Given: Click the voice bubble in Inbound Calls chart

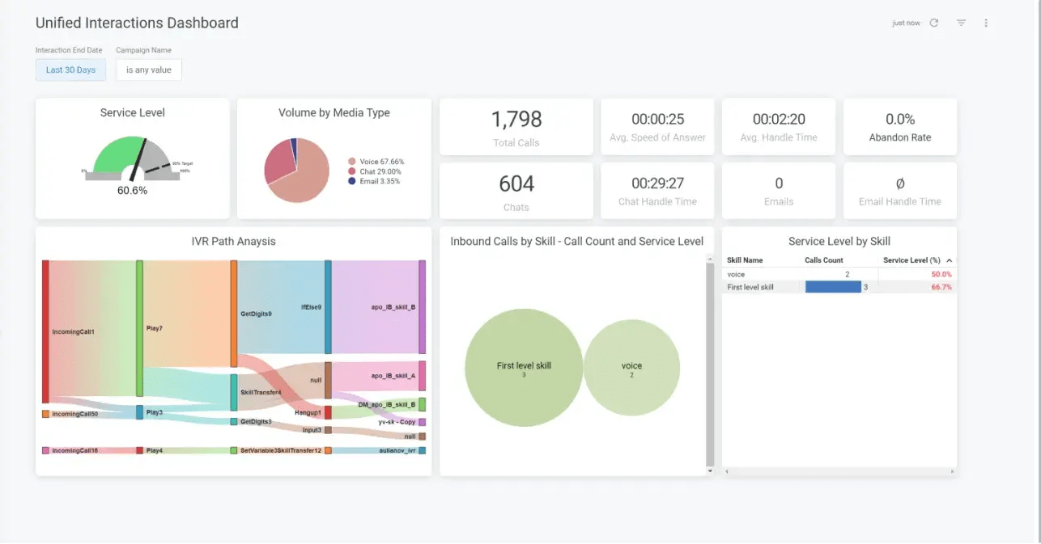Looking at the screenshot, I should (632, 366).
